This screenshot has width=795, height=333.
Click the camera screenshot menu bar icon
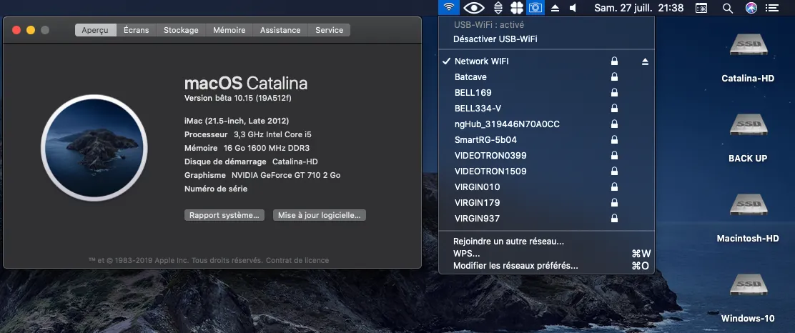click(535, 8)
